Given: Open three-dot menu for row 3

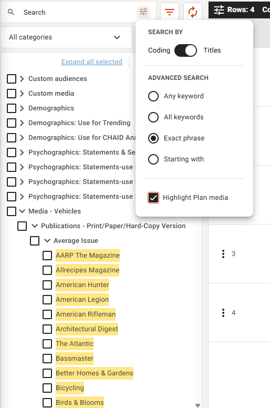Looking at the screenshot, I should tap(223, 254).
